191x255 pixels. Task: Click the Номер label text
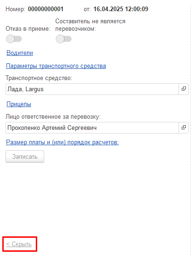15,9
